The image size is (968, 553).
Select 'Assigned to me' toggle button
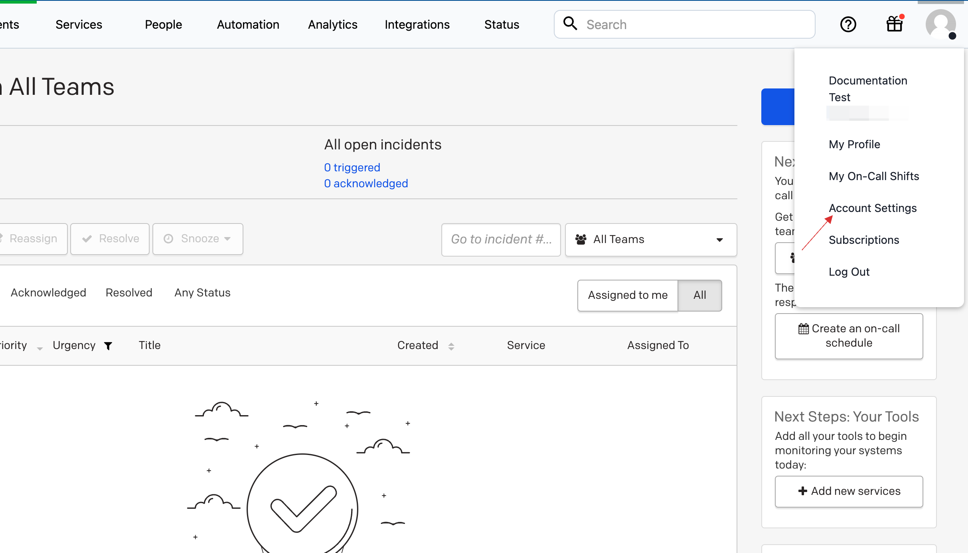[628, 295]
